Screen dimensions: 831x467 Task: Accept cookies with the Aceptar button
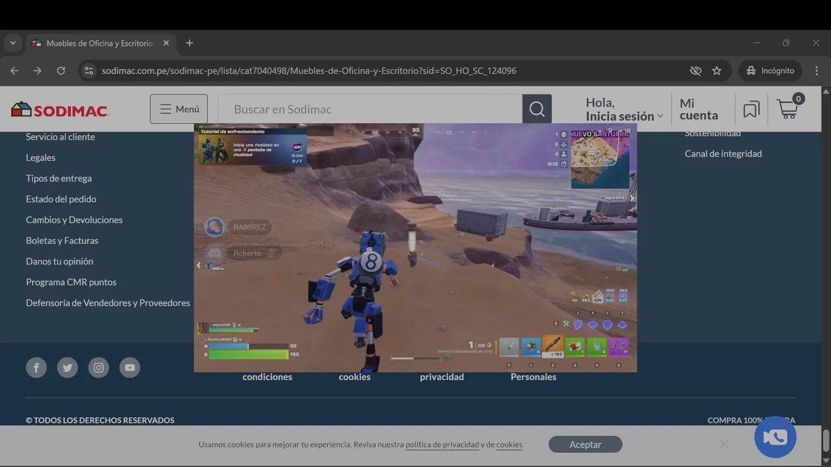586,444
